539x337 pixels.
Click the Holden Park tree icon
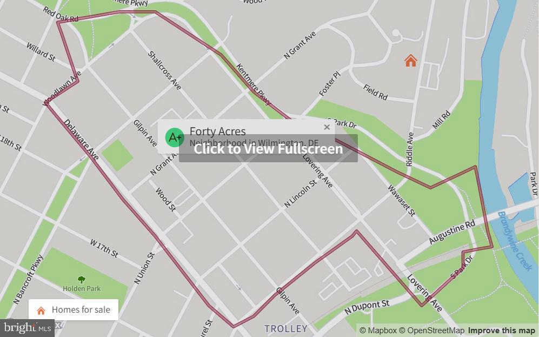[x=82, y=279]
